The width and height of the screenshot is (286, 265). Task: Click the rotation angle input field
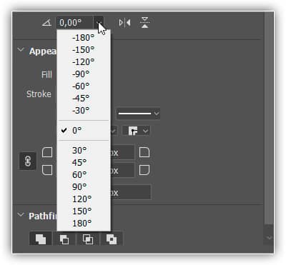pos(75,23)
